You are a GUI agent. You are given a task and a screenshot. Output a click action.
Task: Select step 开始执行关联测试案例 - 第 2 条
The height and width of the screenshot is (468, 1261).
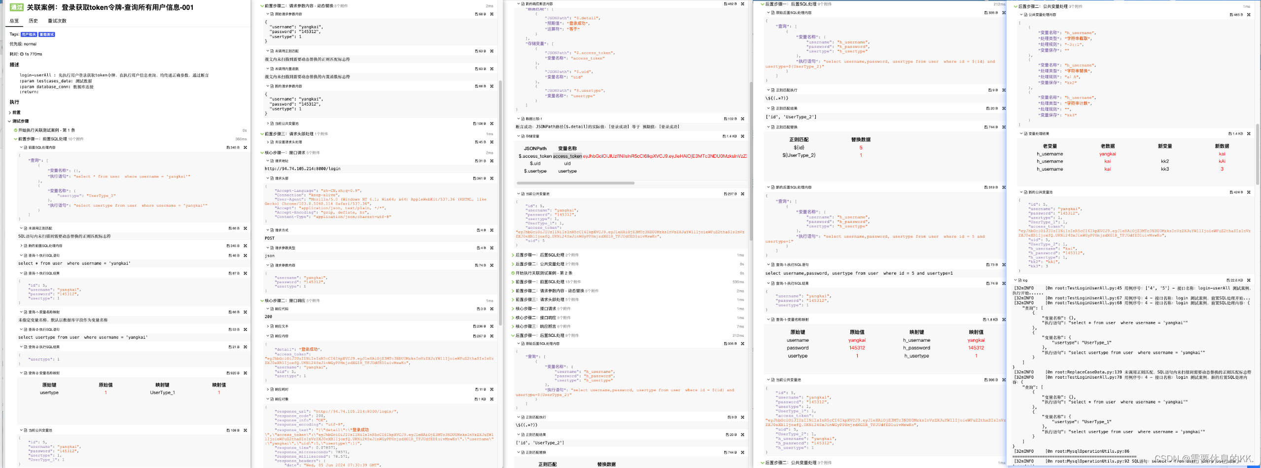544,273
